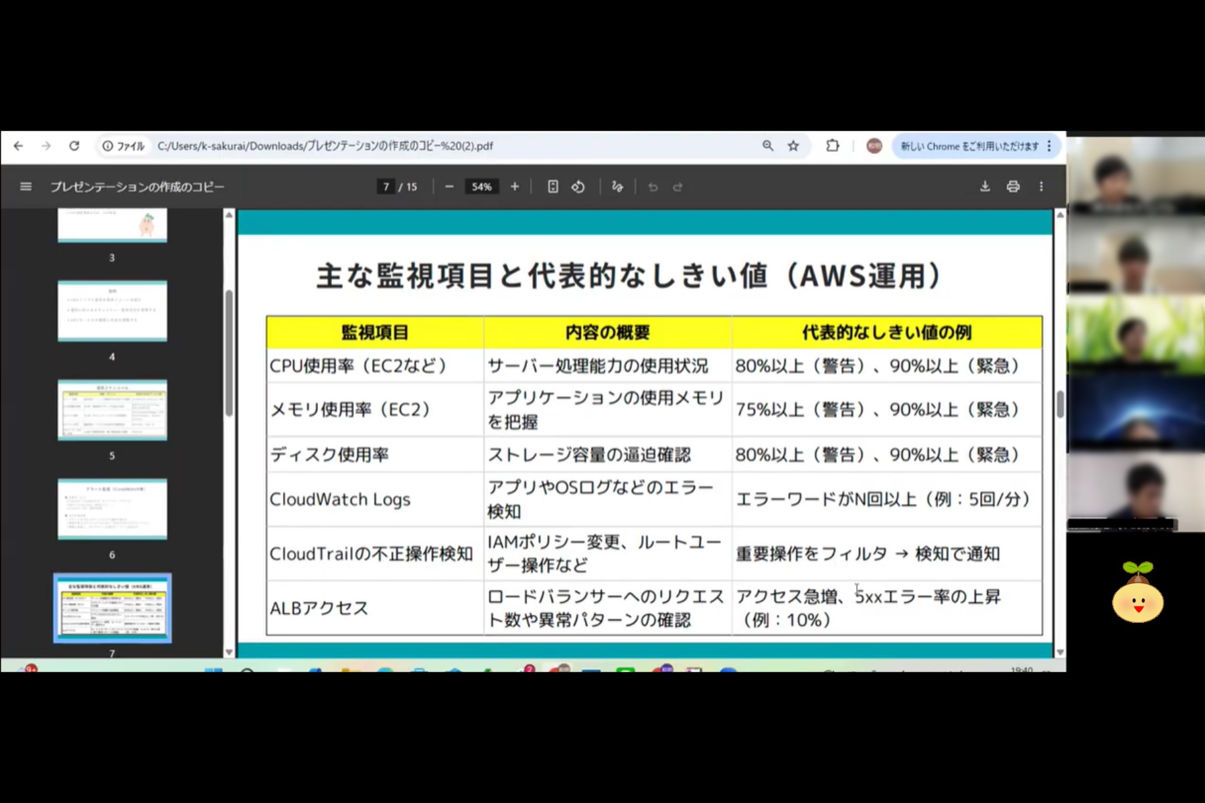Print the PDF document
Image resolution: width=1205 pixels, height=803 pixels.
coord(1013,187)
